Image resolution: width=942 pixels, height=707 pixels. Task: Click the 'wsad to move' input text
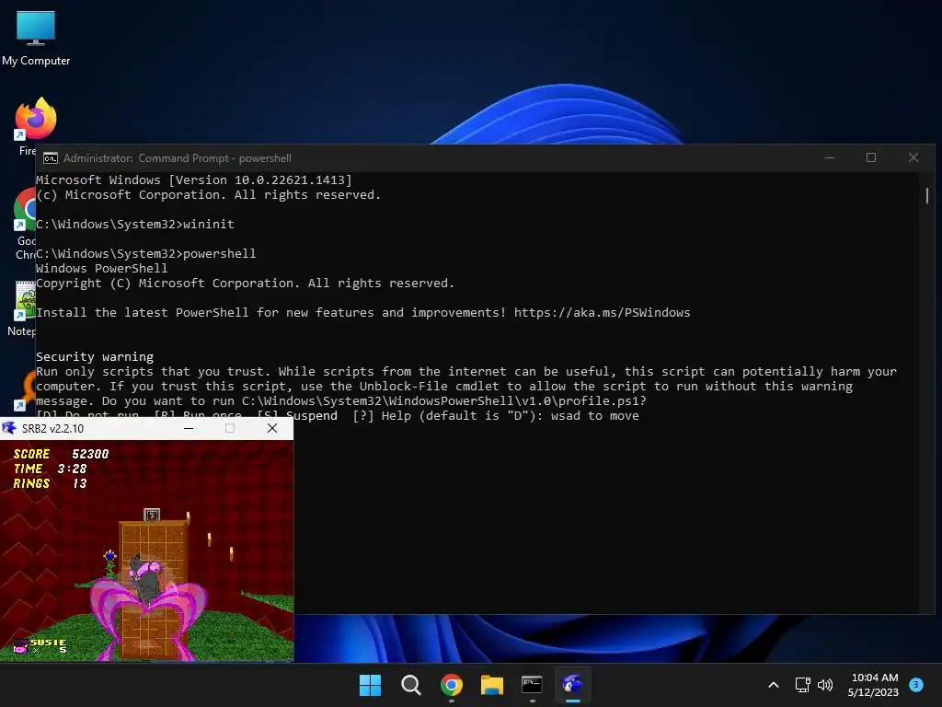[x=595, y=415]
